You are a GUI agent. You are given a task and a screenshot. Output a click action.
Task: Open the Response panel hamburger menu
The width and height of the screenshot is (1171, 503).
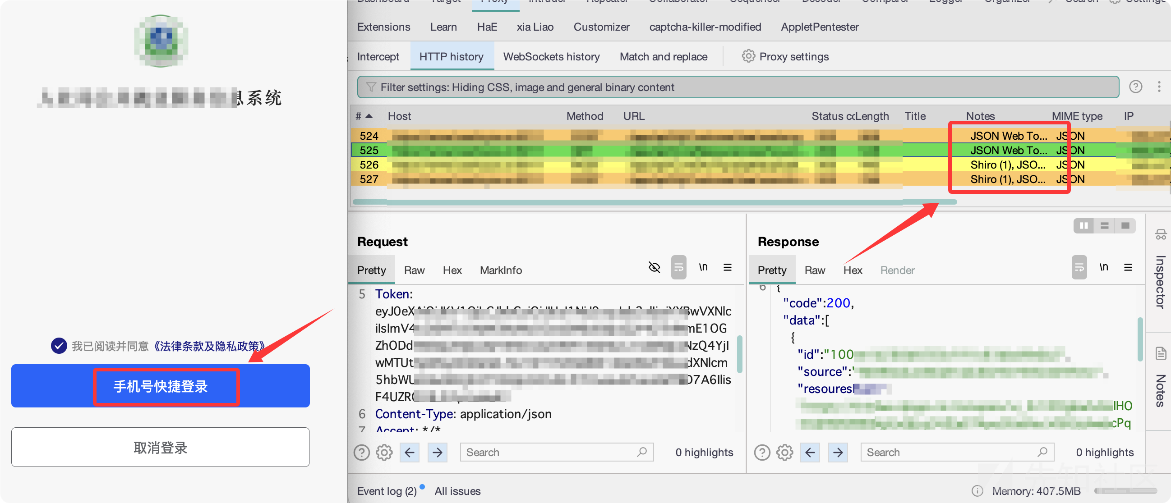click(x=1128, y=267)
